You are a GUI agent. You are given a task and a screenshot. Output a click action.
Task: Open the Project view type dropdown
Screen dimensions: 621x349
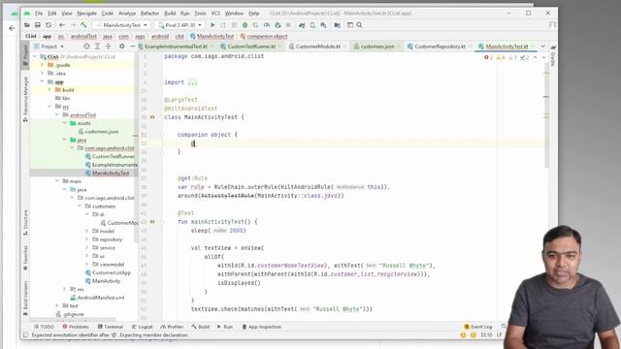pyautogui.click(x=49, y=47)
